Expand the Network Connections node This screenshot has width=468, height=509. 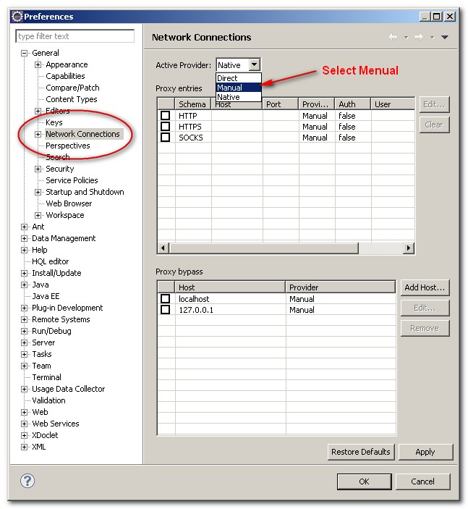tap(38, 134)
